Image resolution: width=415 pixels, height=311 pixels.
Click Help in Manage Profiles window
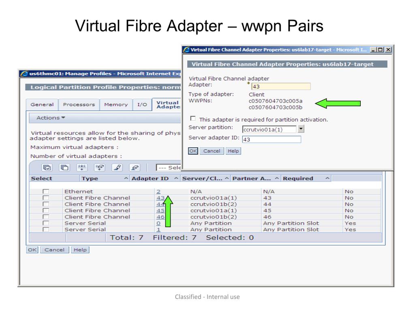[x=80, y=250]
